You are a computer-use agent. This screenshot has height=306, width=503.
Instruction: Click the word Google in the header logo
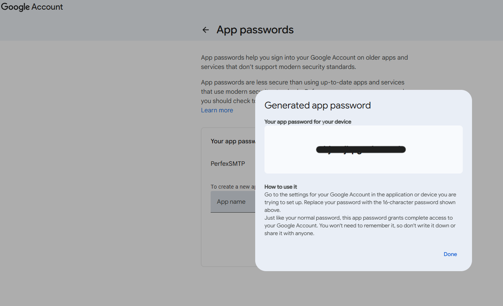click(x=15, y=7)
